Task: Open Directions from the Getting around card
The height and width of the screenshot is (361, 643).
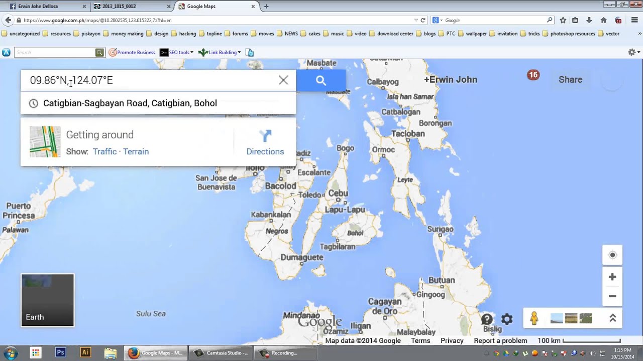Action: 265,143
